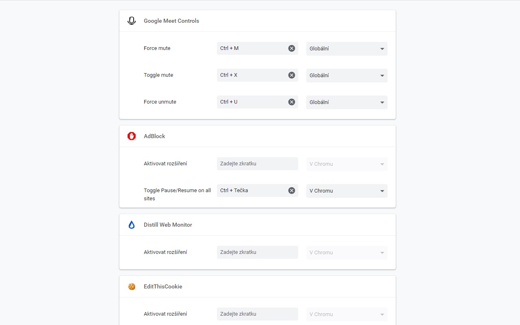Viewport: 520px width, 325px height.
Task: Clear the Ctrl + M shortcut for Force mute
Action: point(292,48)
